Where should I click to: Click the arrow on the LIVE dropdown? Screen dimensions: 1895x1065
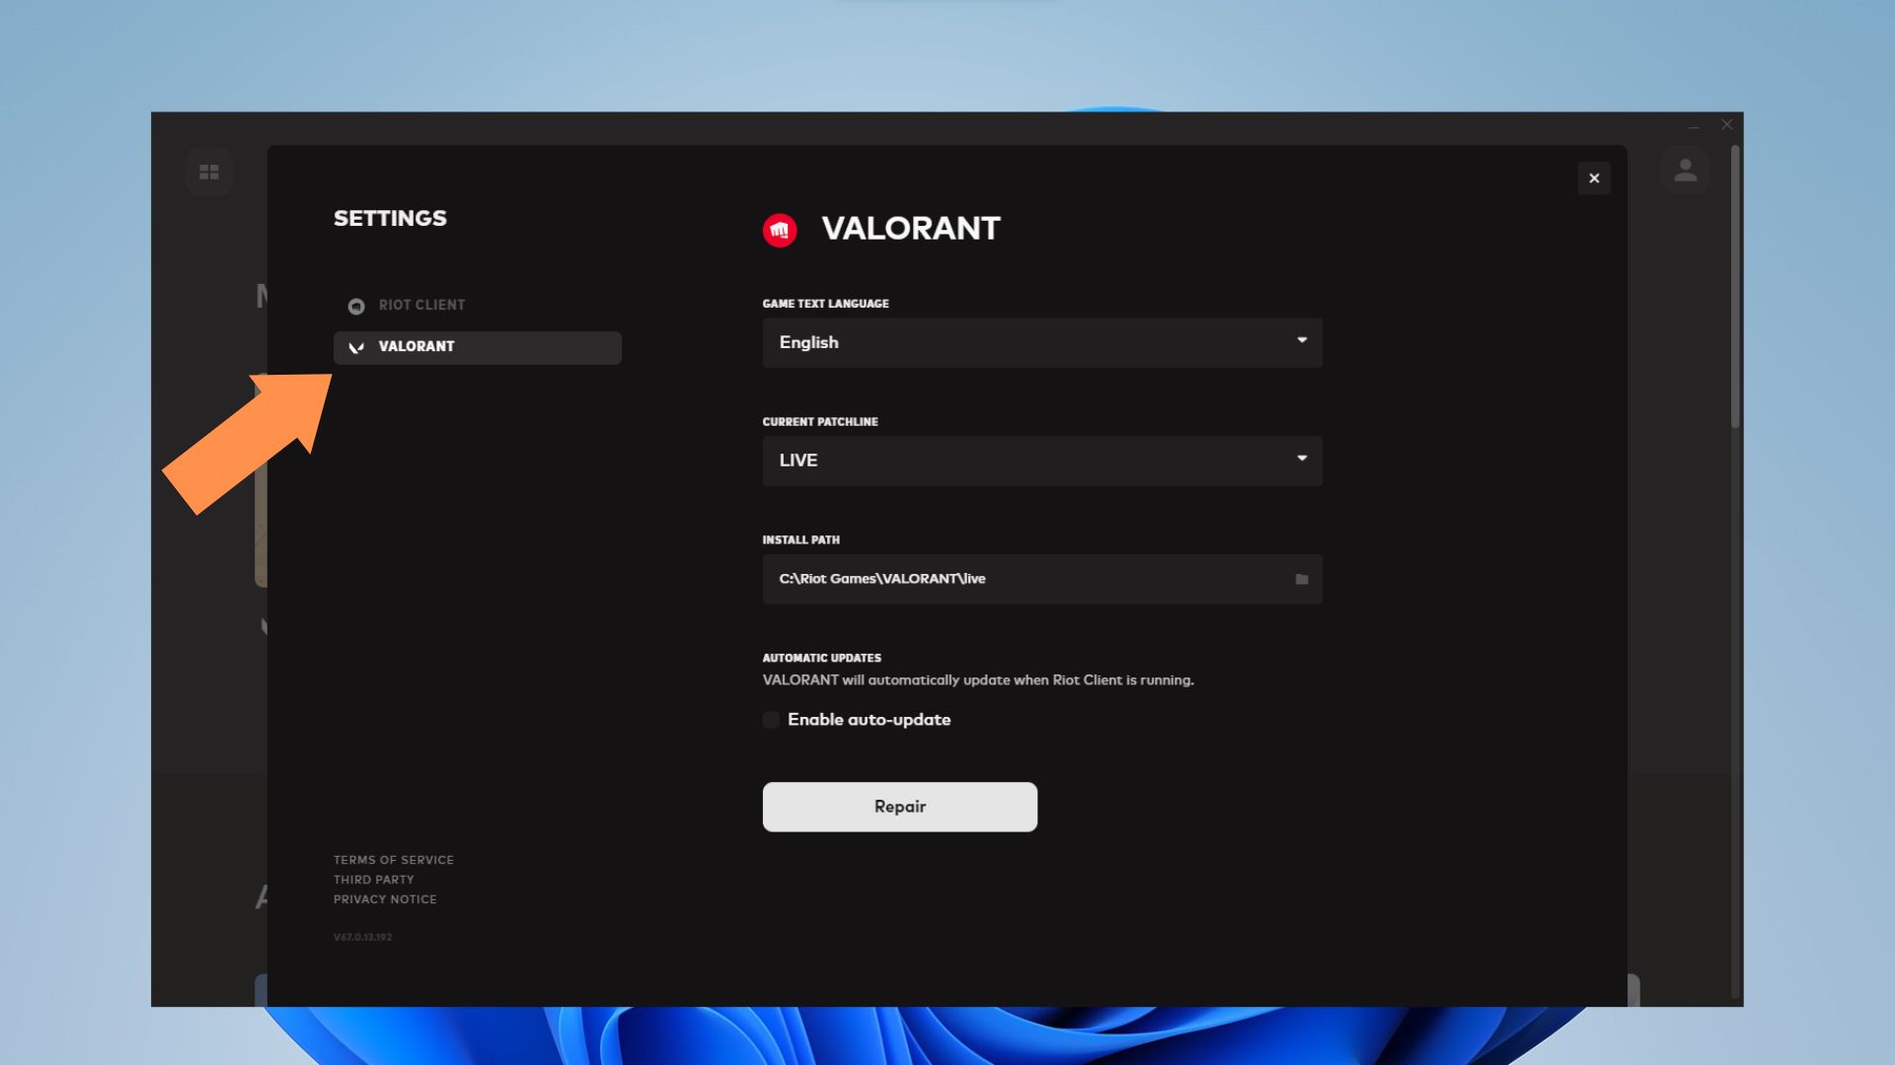(1302, 459)
